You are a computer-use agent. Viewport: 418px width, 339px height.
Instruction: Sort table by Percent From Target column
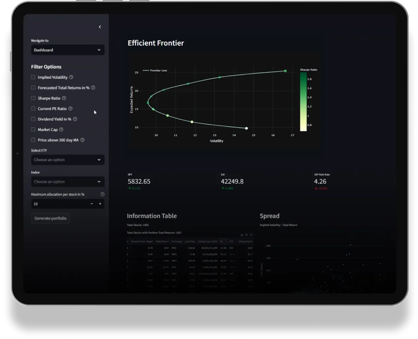pyautogui.click(x=142, y=241)
